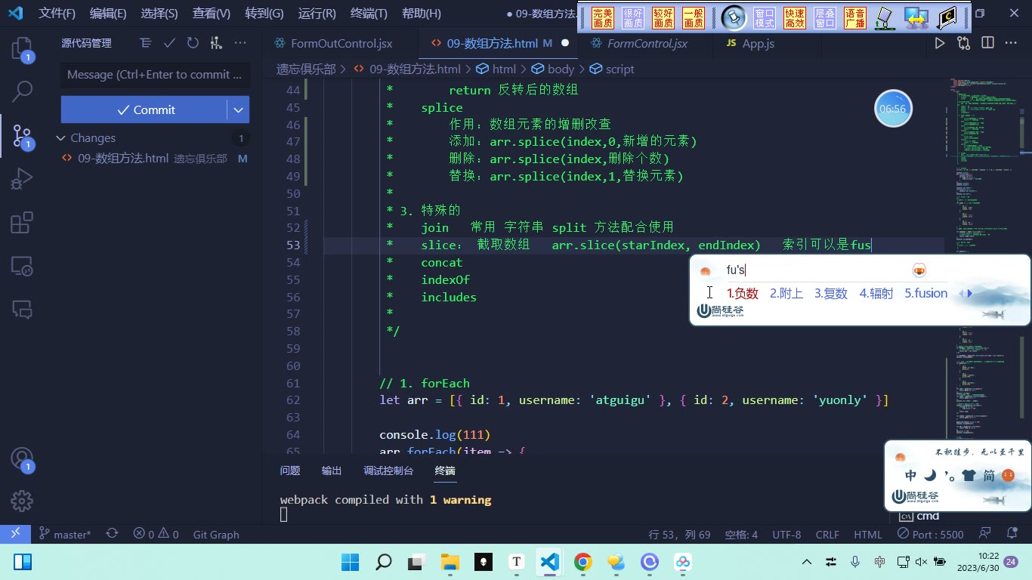
Task: Open the Run and Debug view
Action: (22, 179)
